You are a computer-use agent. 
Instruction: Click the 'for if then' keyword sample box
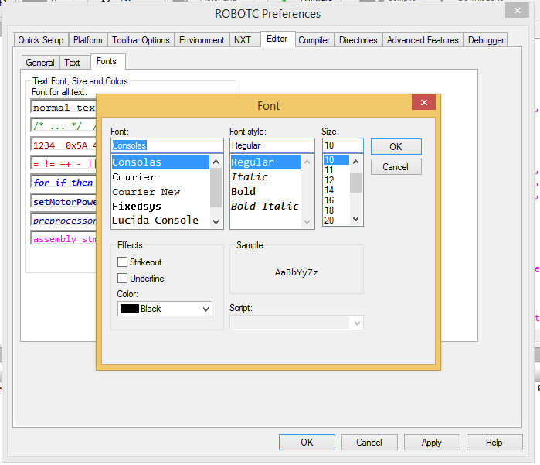[x=63, y=182]
